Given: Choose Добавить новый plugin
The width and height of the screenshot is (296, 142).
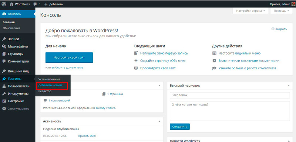Looking at the screenshot, I should pos(50,85).
